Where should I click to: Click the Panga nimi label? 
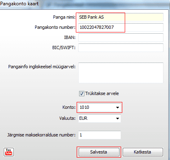(x=64, y=17)
